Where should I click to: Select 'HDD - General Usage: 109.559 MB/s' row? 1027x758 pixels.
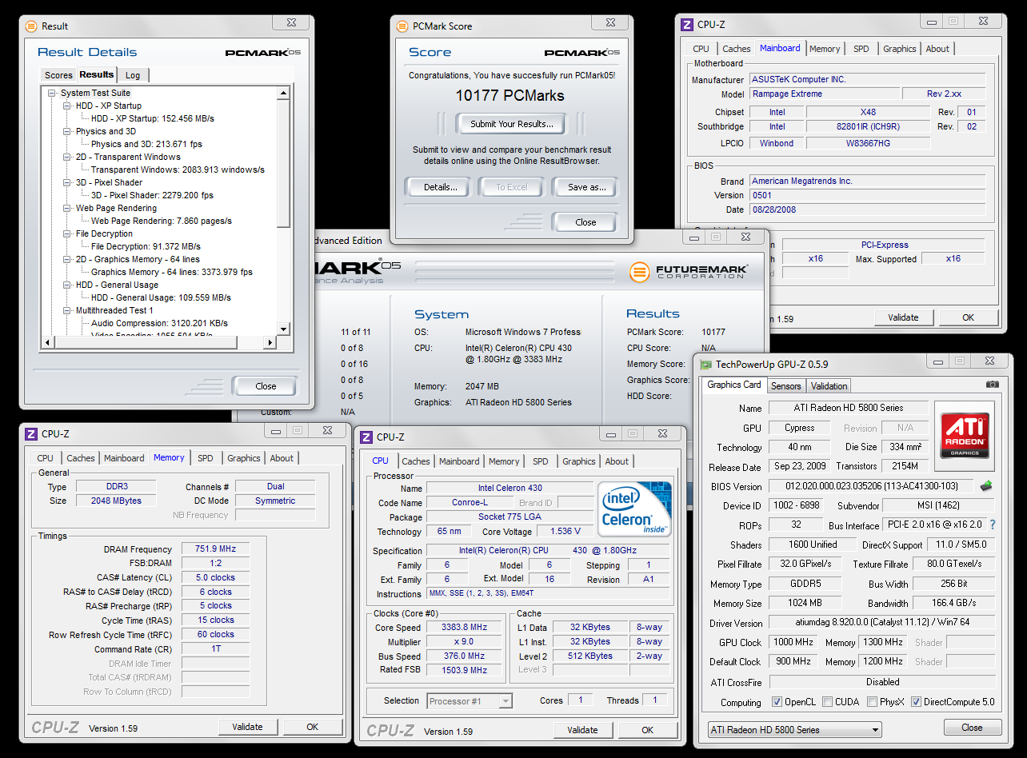pyautogui.click(x=161, y=297)
